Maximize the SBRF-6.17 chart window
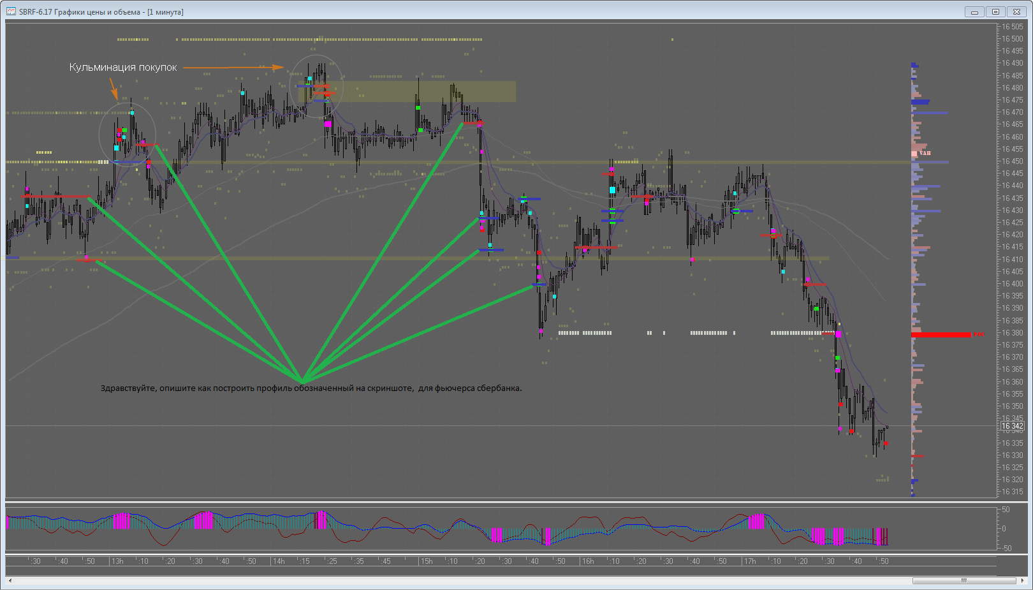Screen dimensions: 1033x590 995,11
